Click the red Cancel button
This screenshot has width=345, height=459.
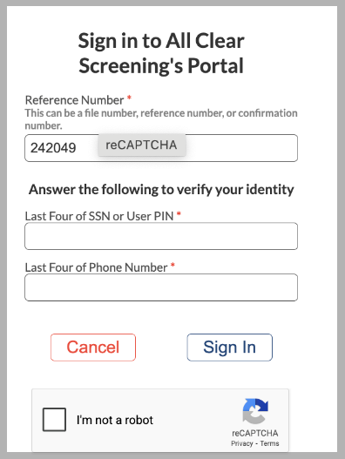pos(93,348)
